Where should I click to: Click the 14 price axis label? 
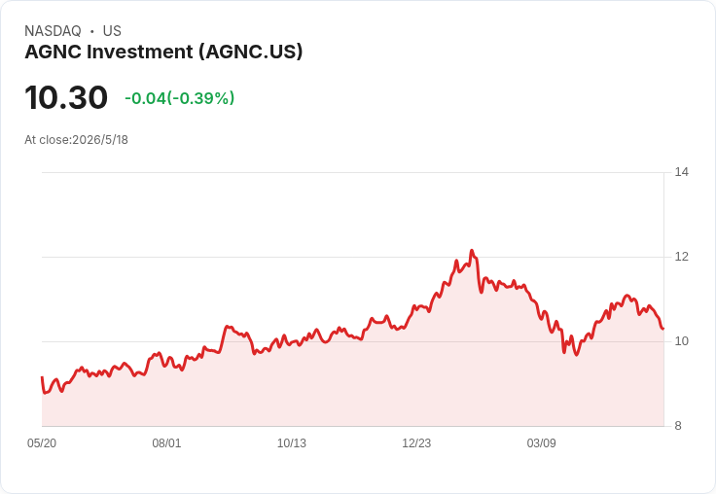click(x=682, y=172)
